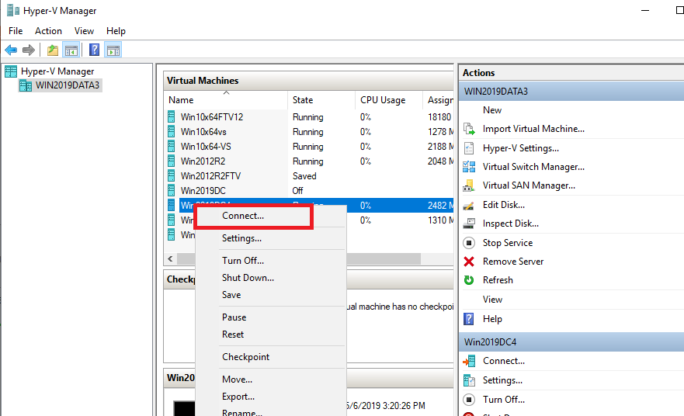Toggle the Show/Hide Action Pane icon
Image resolution: width=684 pixels, height=416 pixels.
pos(113,50)
